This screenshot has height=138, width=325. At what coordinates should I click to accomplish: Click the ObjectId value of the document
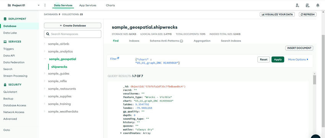point(158,87)
